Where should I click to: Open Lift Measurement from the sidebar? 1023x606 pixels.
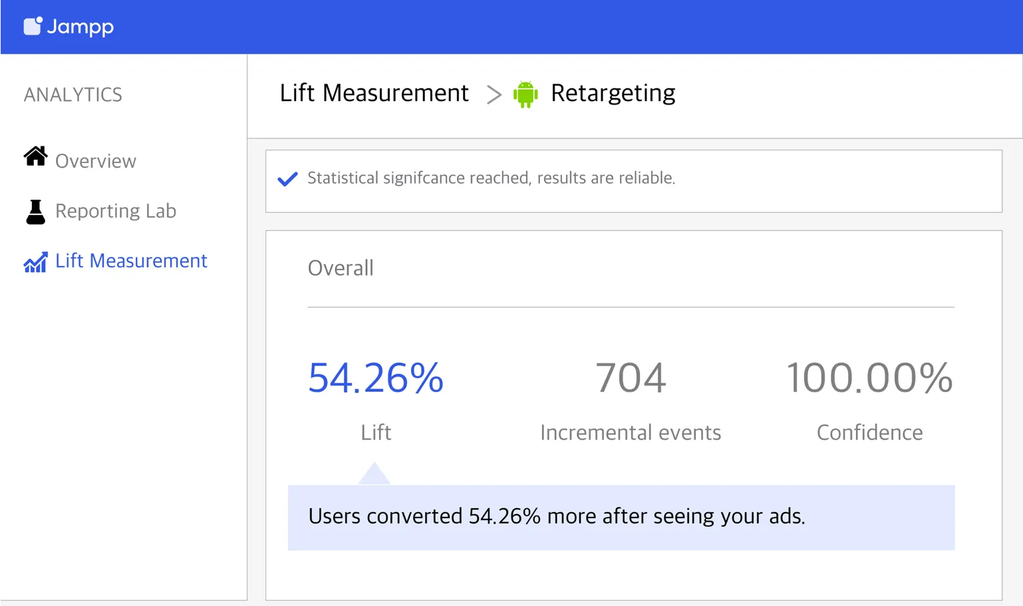tap(131, 261)
